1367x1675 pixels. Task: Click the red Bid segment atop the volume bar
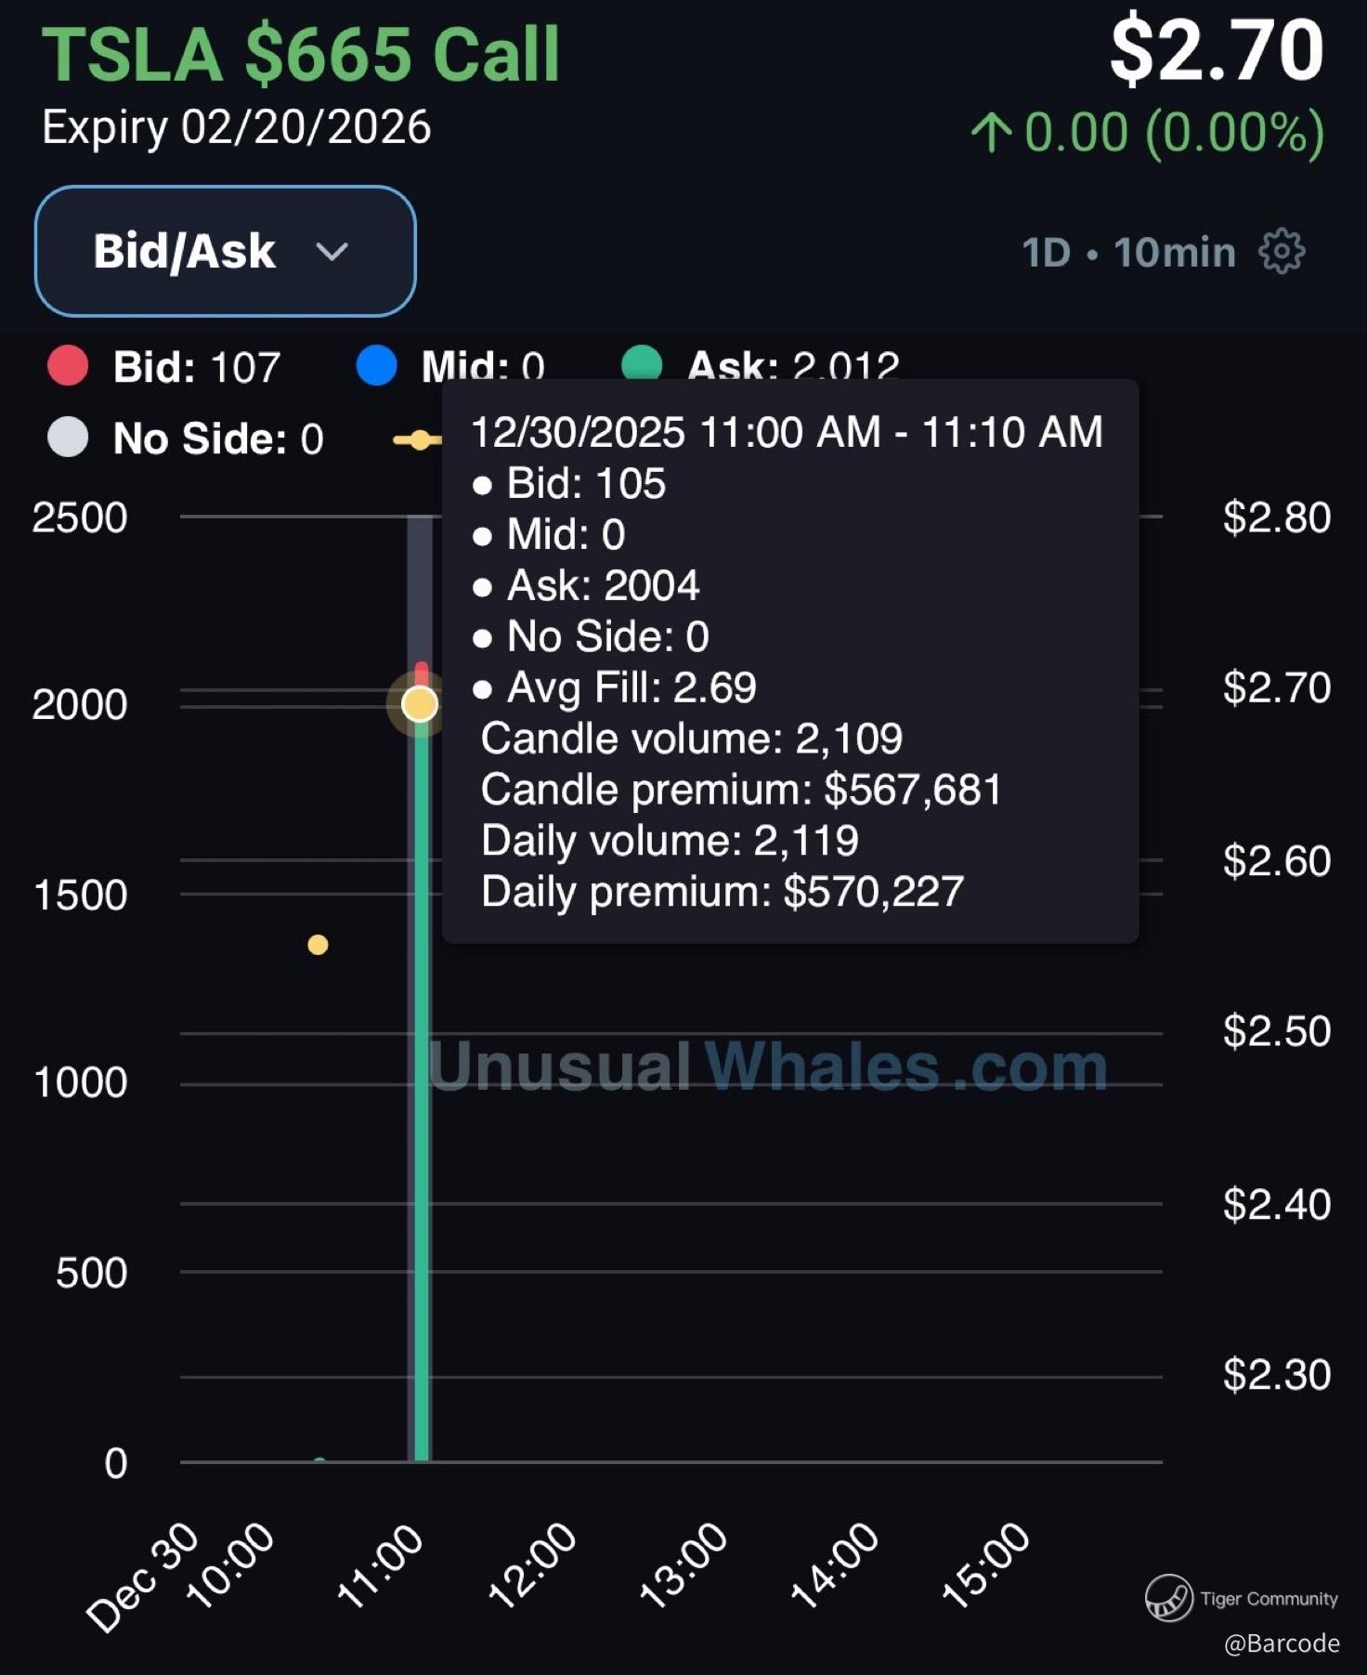click(422, 672)
